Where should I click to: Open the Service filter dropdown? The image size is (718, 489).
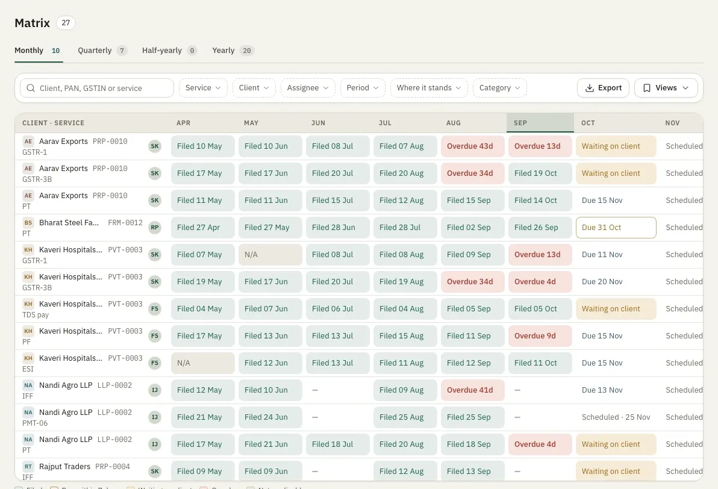pos(203,88)
